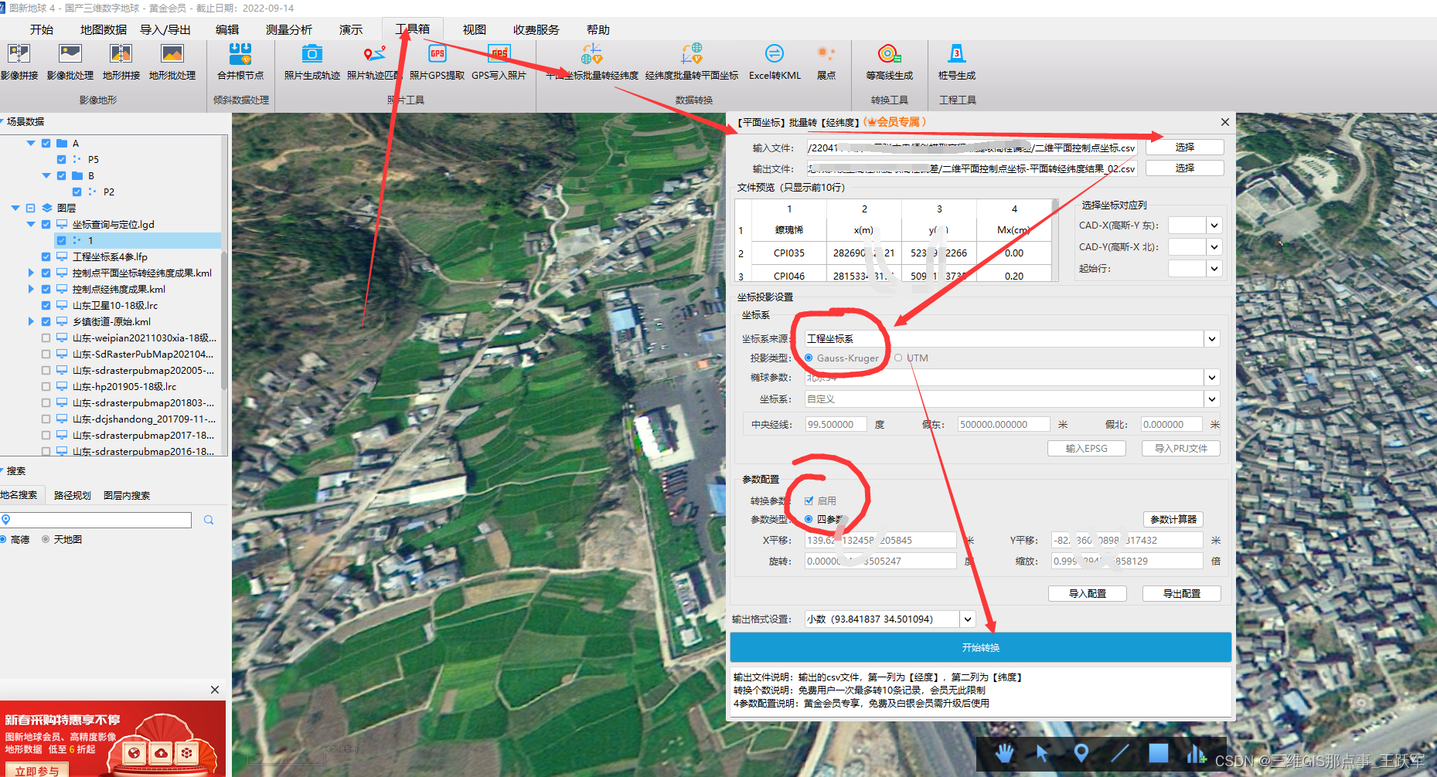Switch to 图层内搜索 tab
The image size is (1437, 777).
pos(127,495)
